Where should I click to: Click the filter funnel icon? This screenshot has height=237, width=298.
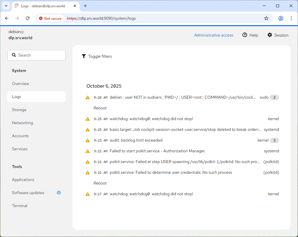[x=84, y=56]
